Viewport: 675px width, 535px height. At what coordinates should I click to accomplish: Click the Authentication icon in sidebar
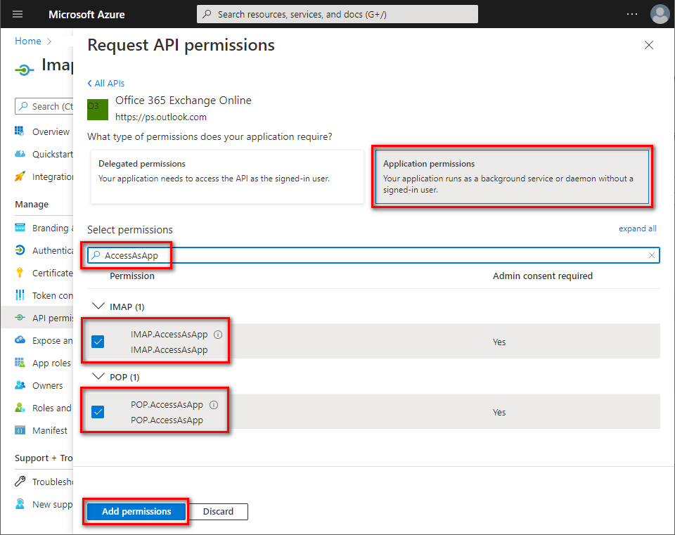(20, 250)
